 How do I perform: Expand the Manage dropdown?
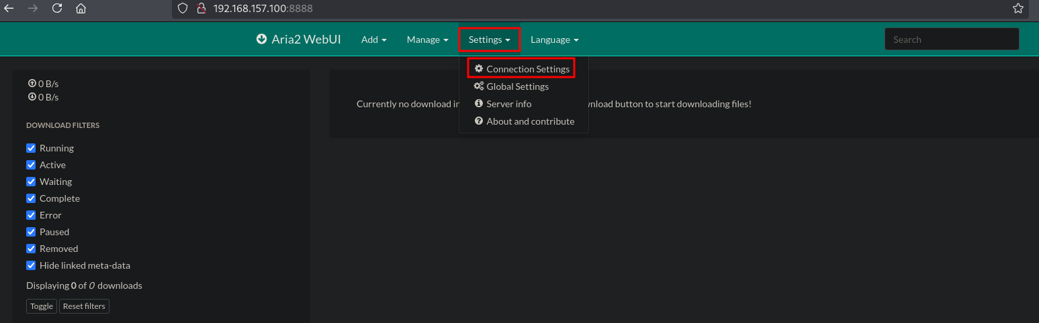click(x=427, y=40)
